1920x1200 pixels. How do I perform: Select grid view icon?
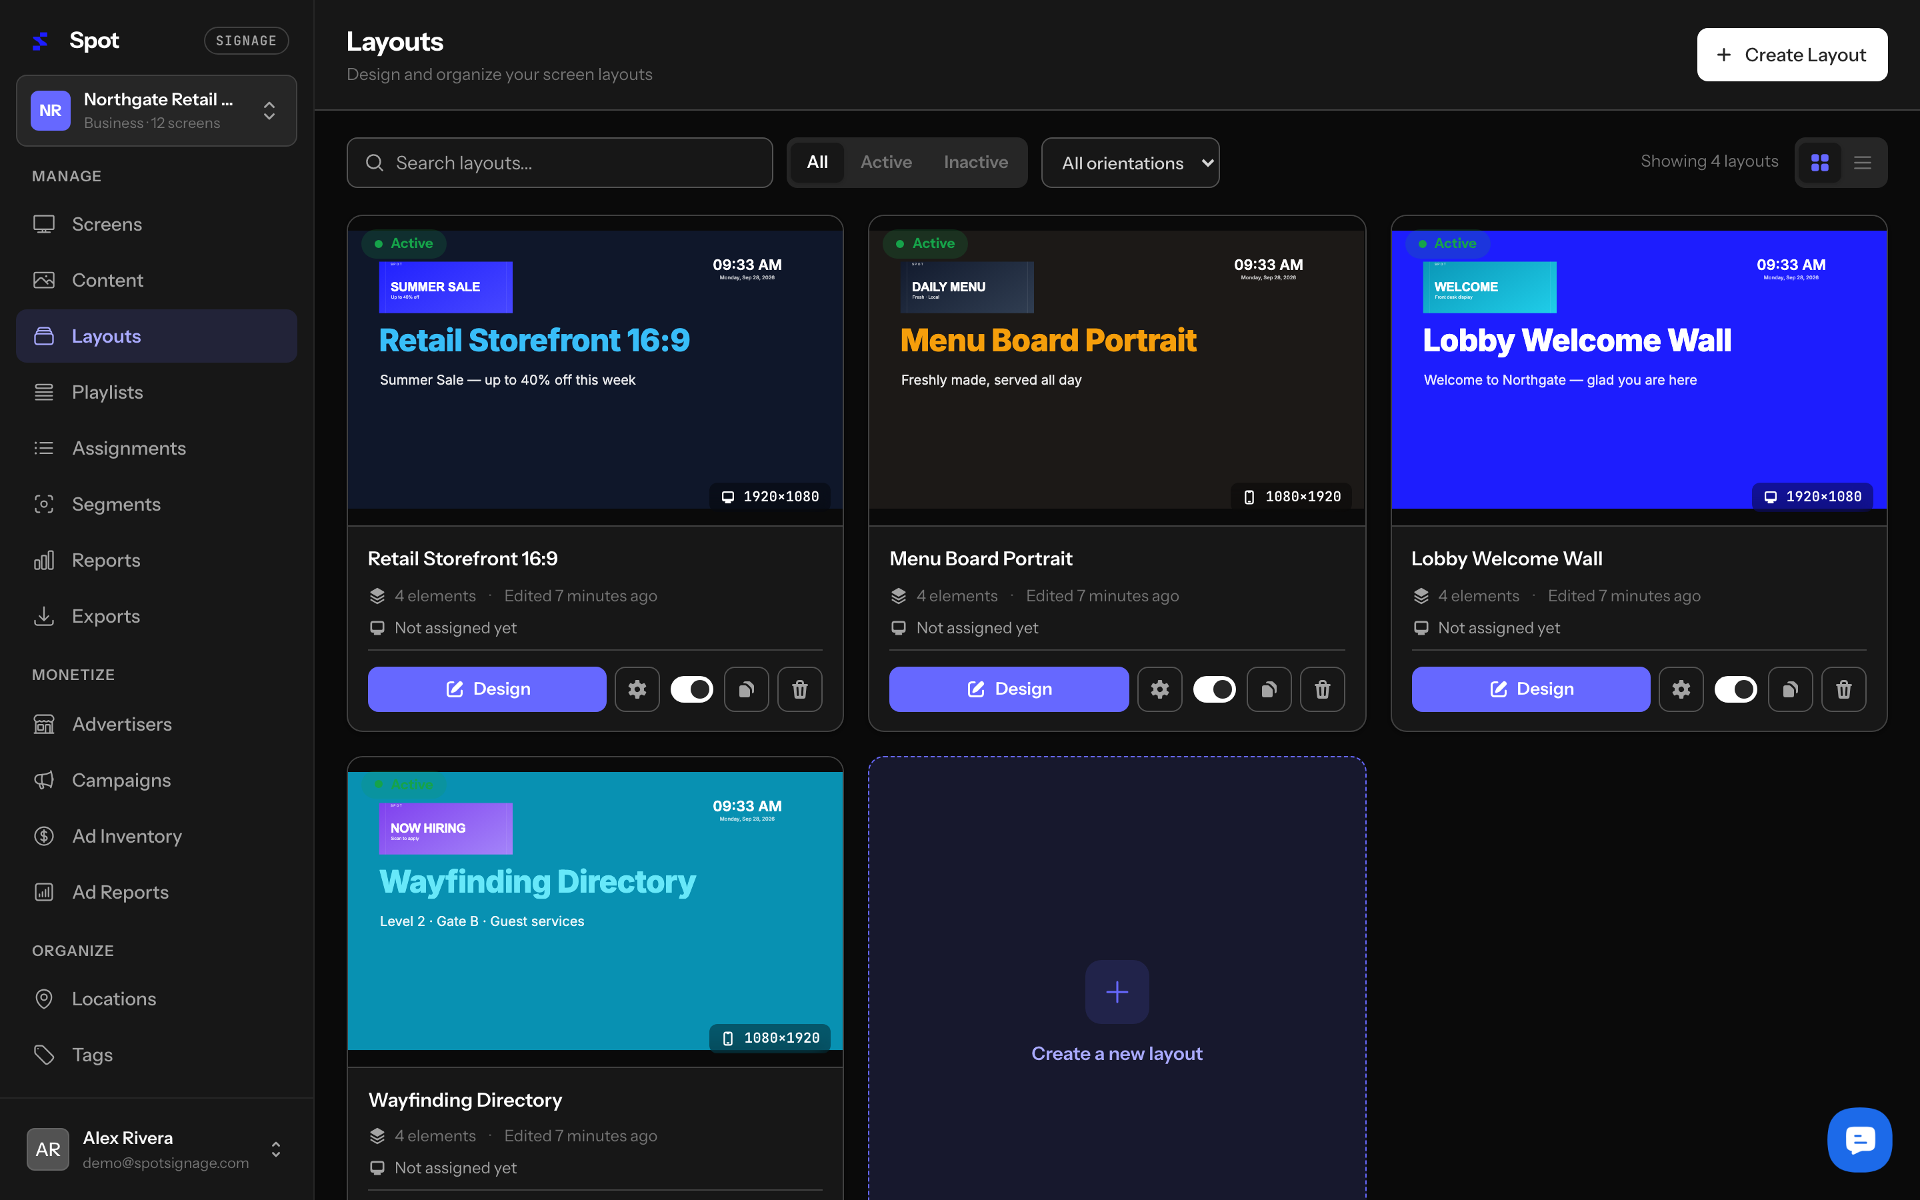tap(1820, 163)
